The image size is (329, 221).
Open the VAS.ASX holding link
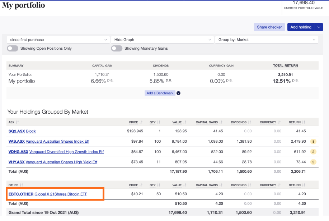17,141
